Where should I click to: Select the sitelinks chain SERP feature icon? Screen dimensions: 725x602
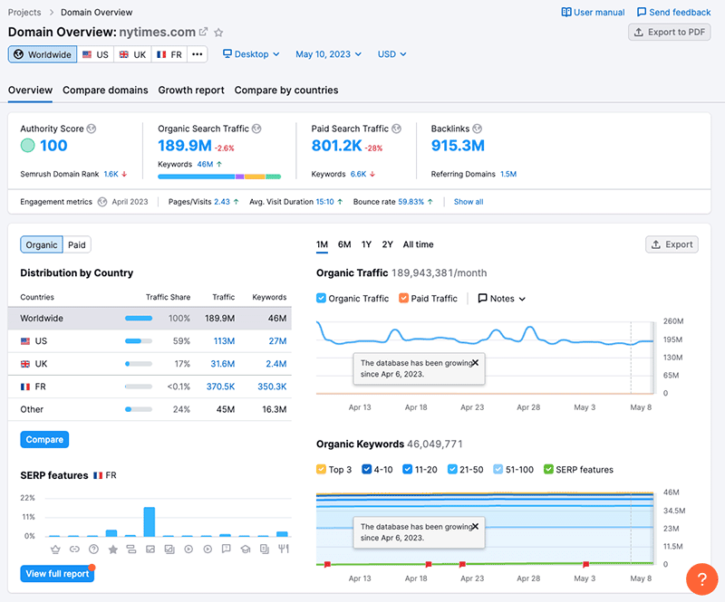pos(74,549)
